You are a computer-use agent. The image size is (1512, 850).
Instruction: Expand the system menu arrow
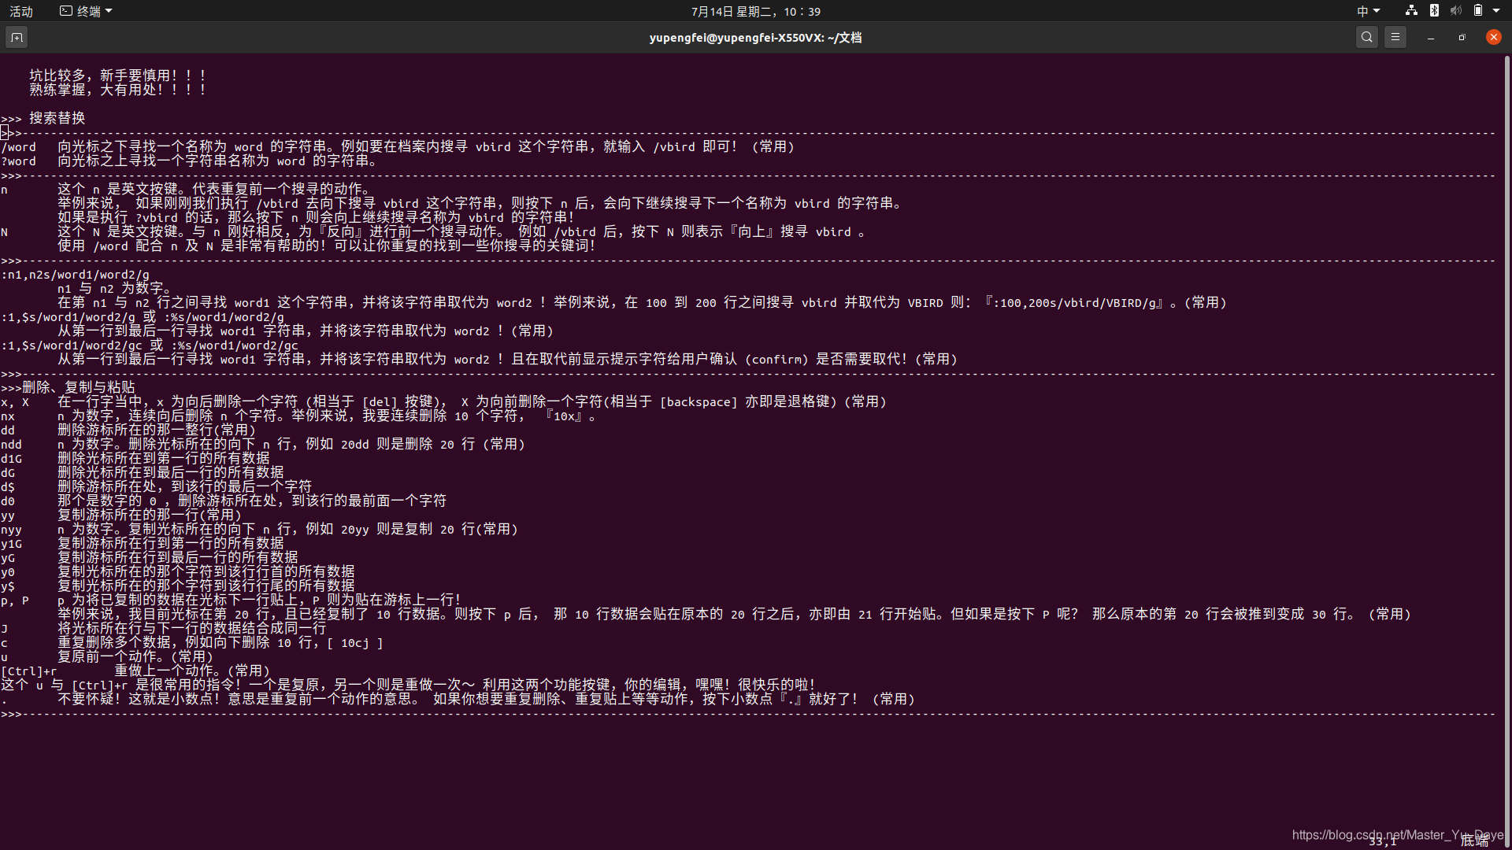click(1495, 10)
